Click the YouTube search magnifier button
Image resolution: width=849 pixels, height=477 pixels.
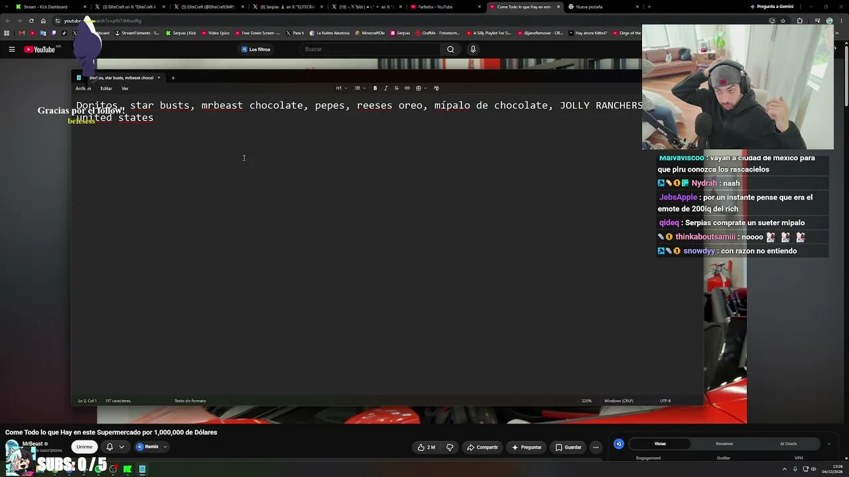pyautogui.click(x=450, y=49)
